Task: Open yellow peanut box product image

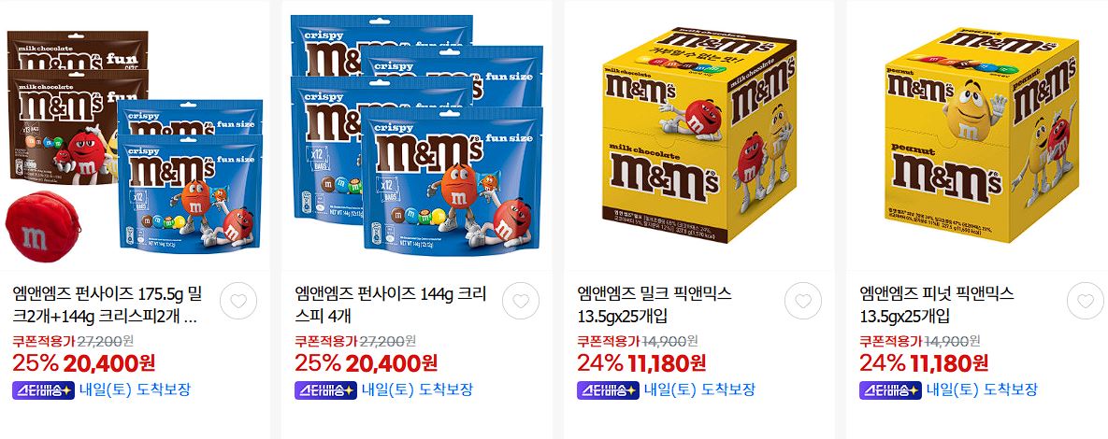Action: pyautogui.click(x=982, y=135)
